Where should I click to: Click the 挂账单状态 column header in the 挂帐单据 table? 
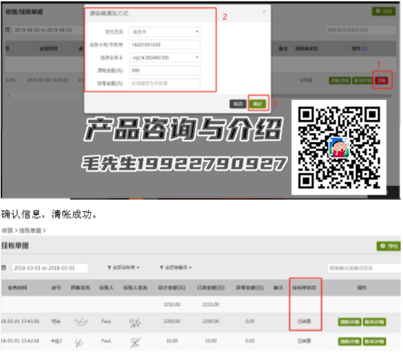point(305,287)
